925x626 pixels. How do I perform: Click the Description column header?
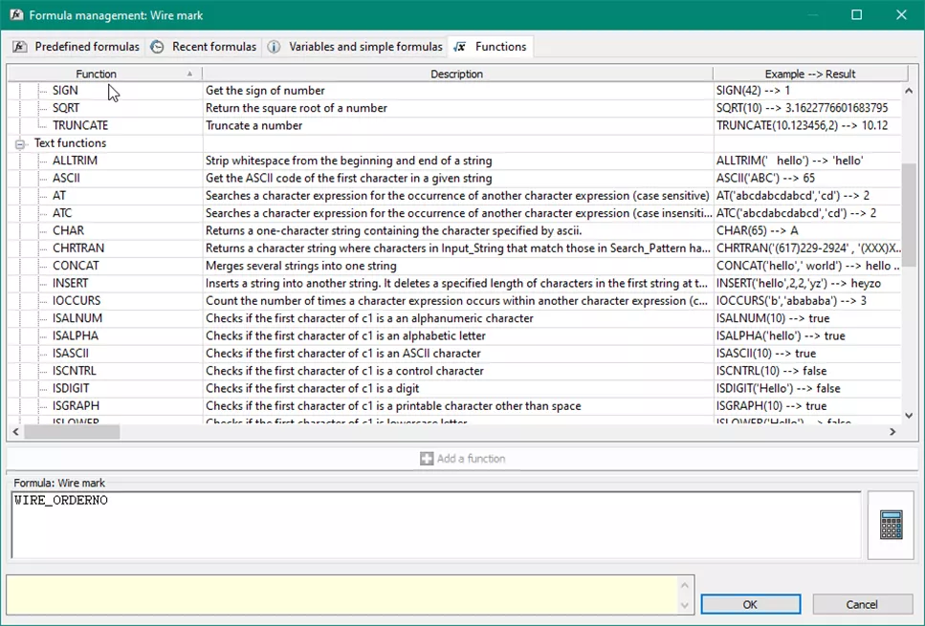(x=456, y=74)
